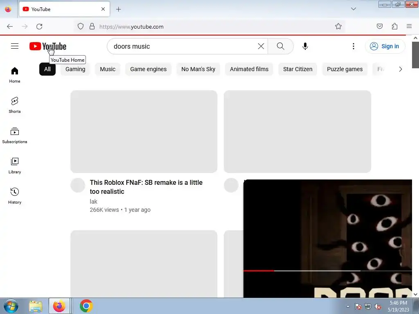Image resolution: width=419 pixels, height=314 pixels.
Task: Click the Firefox taskbar button
Action: 59,306
